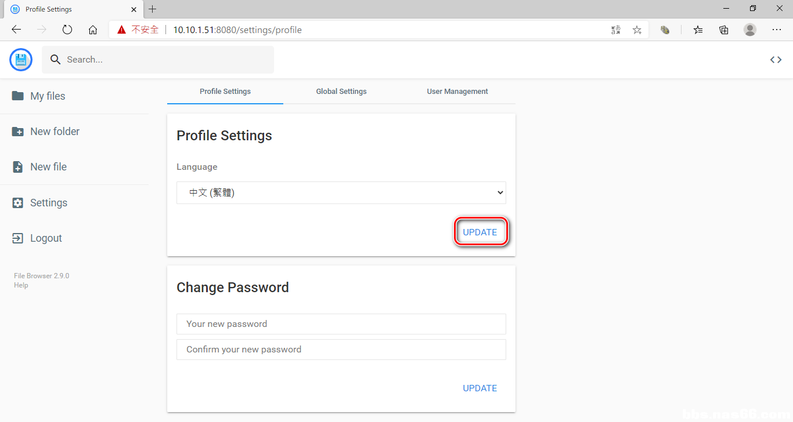Image resolution: width=793 pixels, height=422 pixels.
Task: Open browser settings and more menu
Action: click(776, 30)
